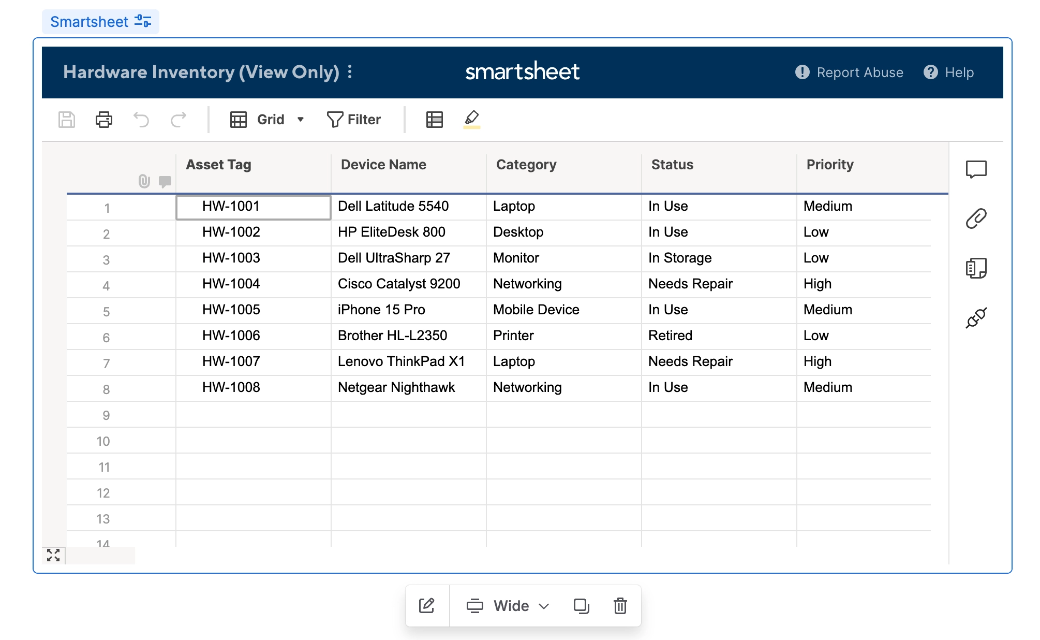Select cell HW-1005
This screenshot has height=640, width=1040.
pos(254,311)
